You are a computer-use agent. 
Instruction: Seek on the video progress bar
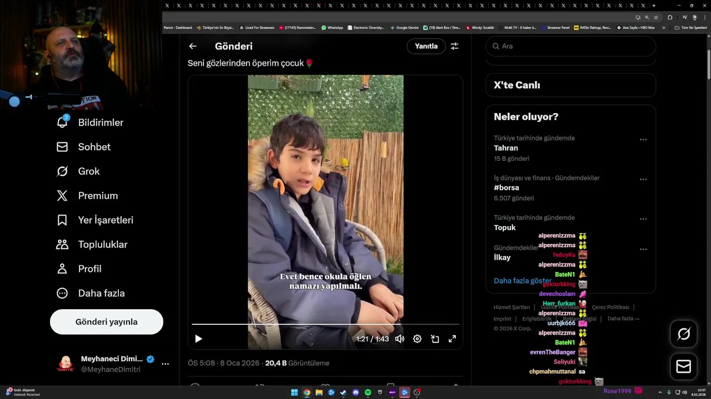click(326, 324)
